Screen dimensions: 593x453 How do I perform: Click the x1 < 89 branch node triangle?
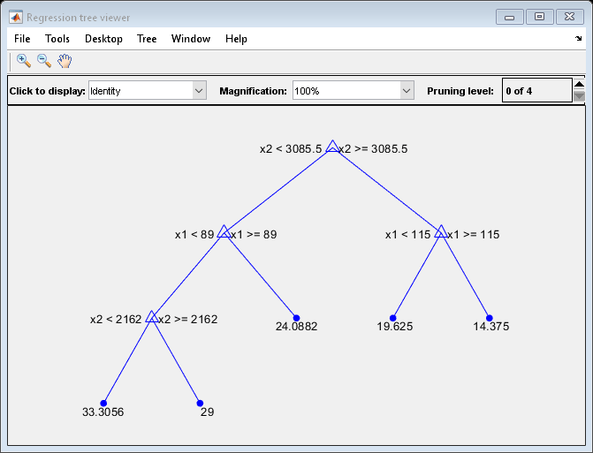click(x=224, y=232)
